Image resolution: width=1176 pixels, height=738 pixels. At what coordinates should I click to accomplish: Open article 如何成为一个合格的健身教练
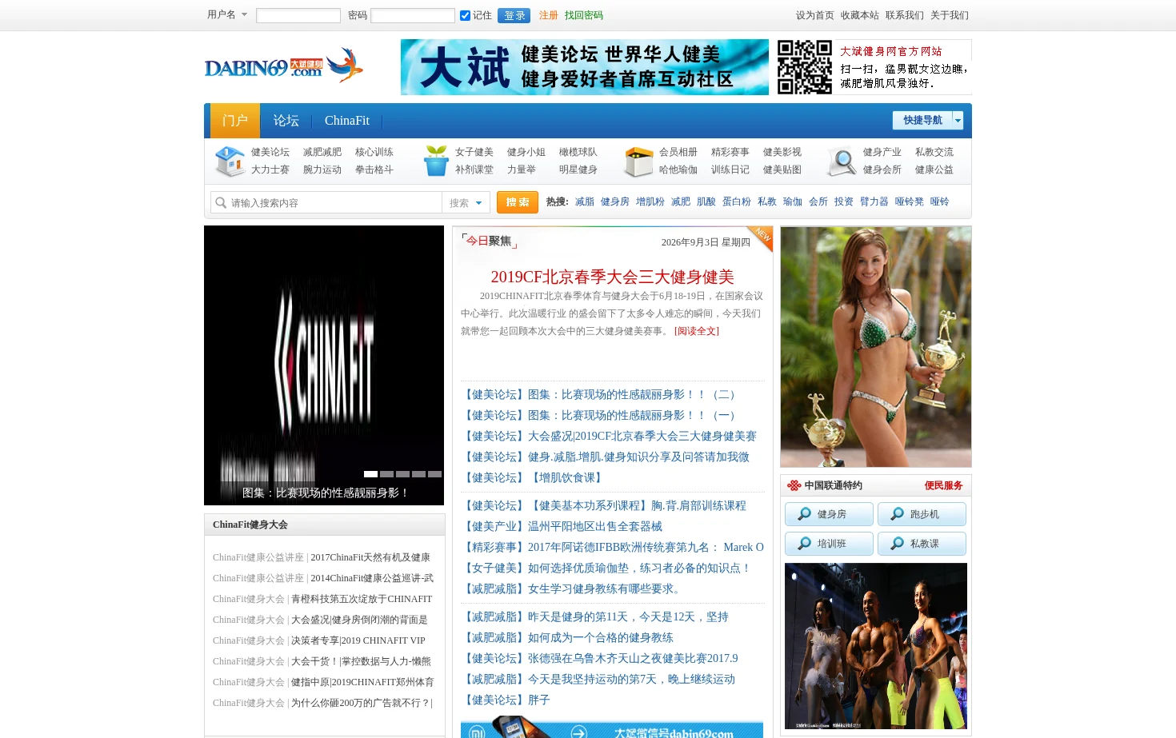coord(601,637)
